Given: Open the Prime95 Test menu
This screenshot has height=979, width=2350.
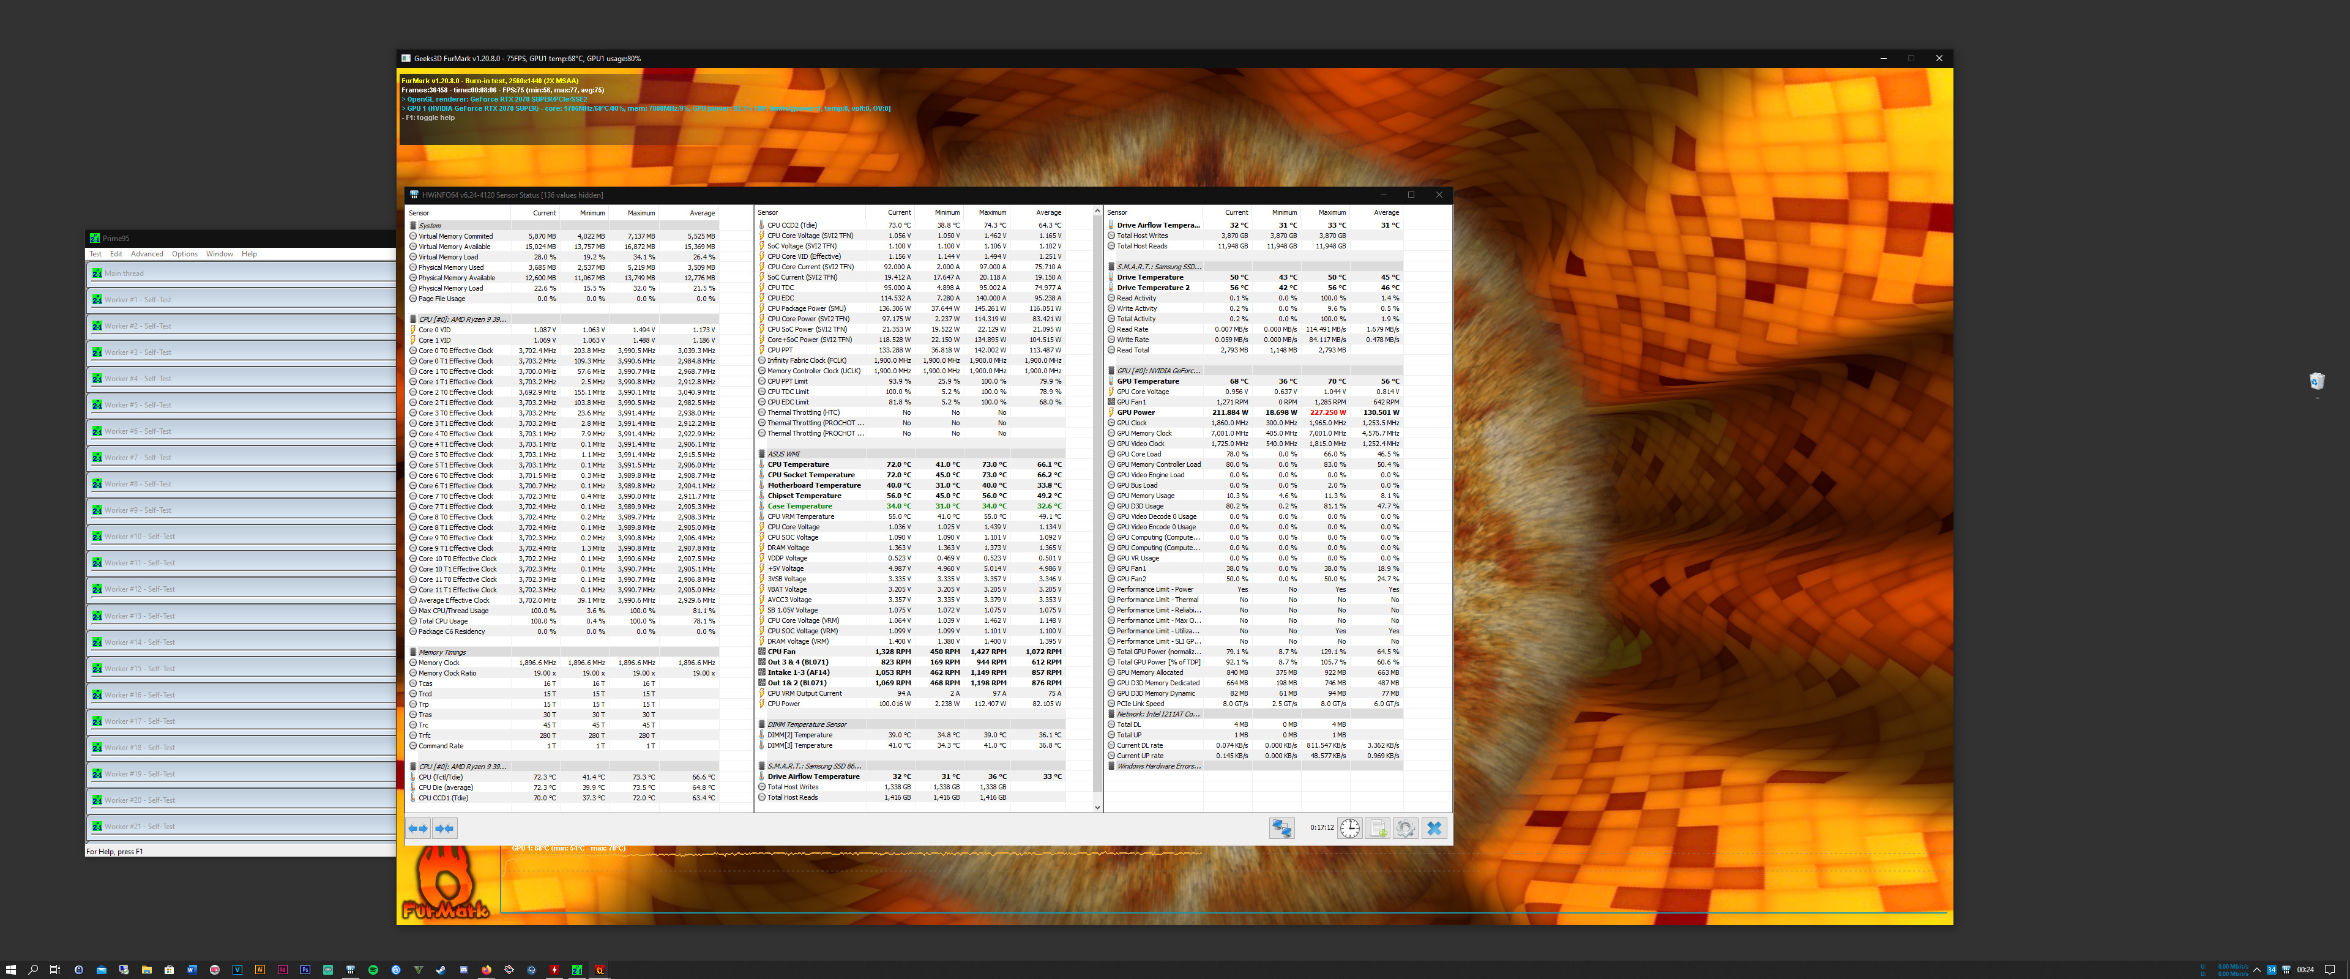Looking at the screenshot, I should pyautogui.click(x=96, y=254).
